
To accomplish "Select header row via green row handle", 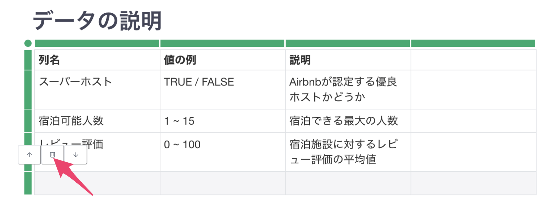I will (x=28, y=60).
